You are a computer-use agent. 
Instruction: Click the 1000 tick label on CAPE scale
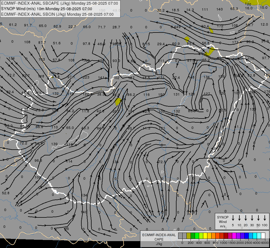[223, 243]
